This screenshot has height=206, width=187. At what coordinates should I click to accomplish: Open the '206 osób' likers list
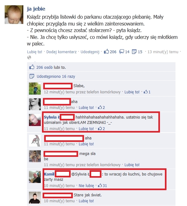44,67
